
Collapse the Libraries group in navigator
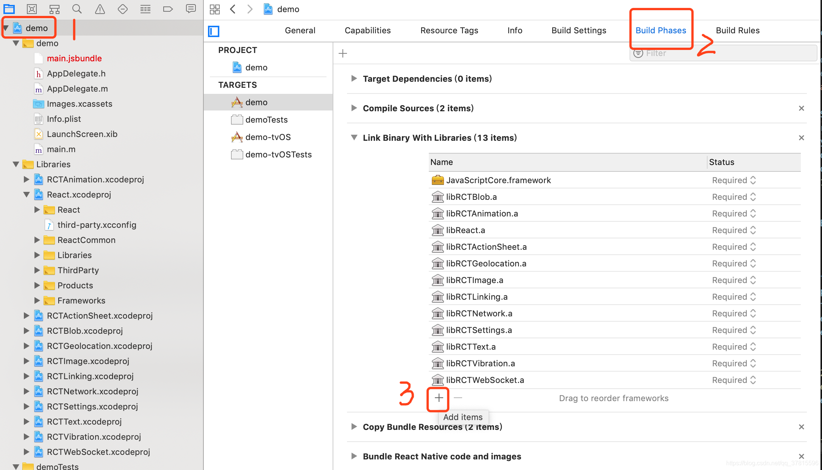coord(16,164)
